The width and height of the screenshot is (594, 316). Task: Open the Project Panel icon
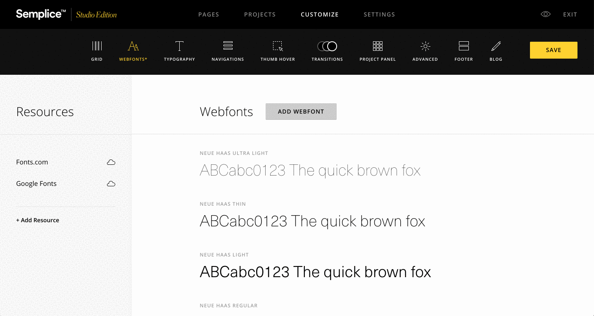point(378,46)
